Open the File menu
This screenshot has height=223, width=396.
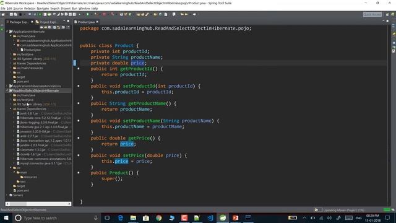(2, 8)
